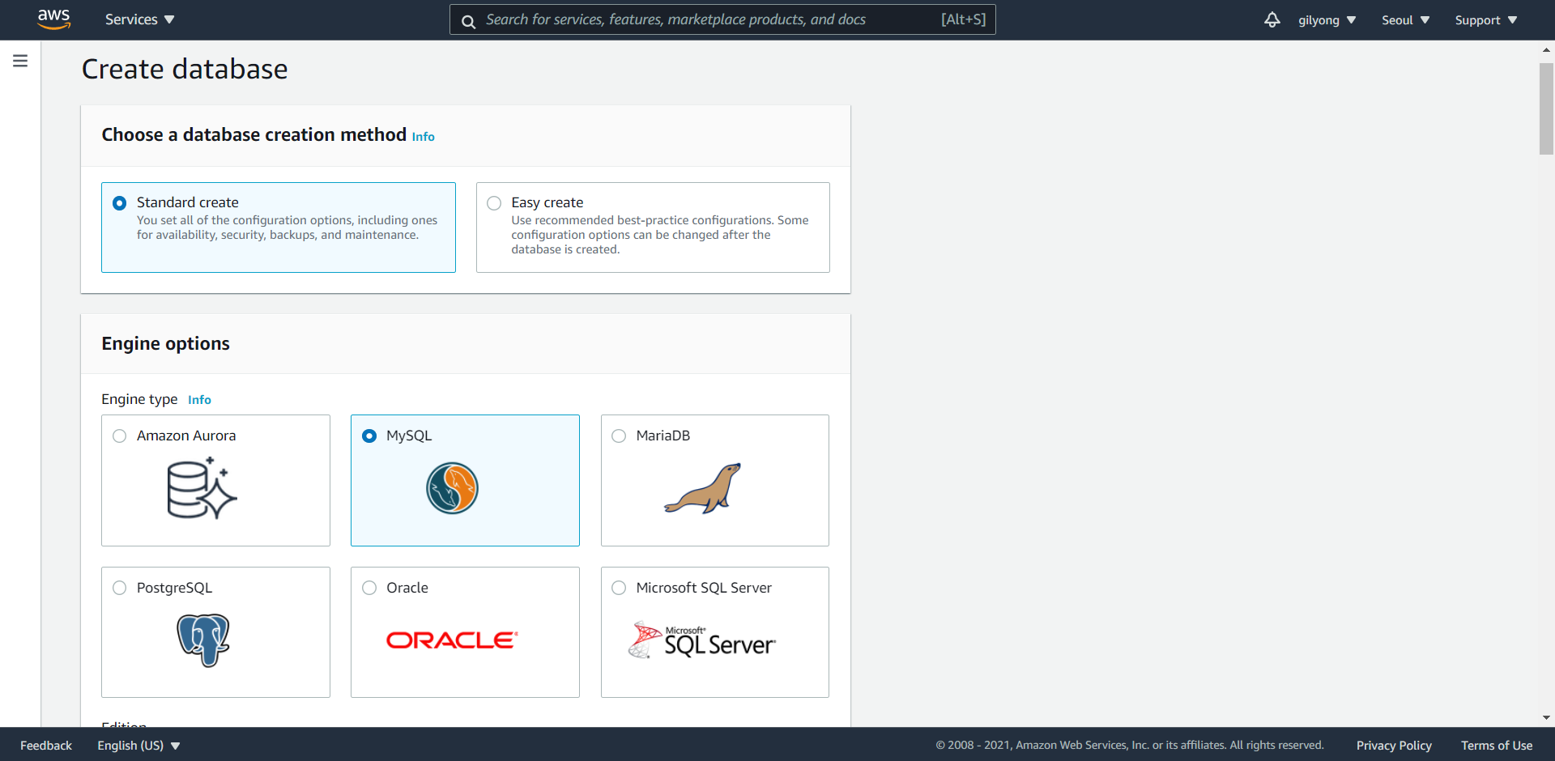
Task: Click Info link beside creation method heading
Action: tap(424, 137)
